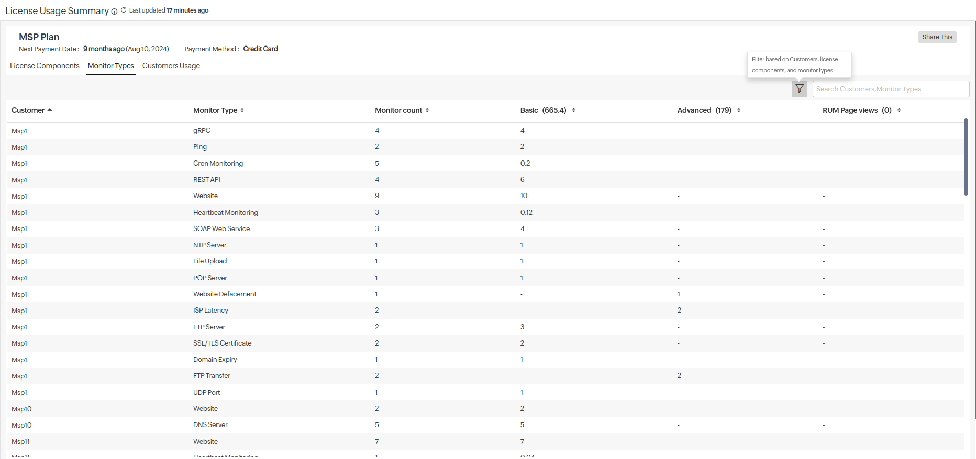Sort by Customer column arrow
Screen dimensions: 976x459
pos(50,110)
